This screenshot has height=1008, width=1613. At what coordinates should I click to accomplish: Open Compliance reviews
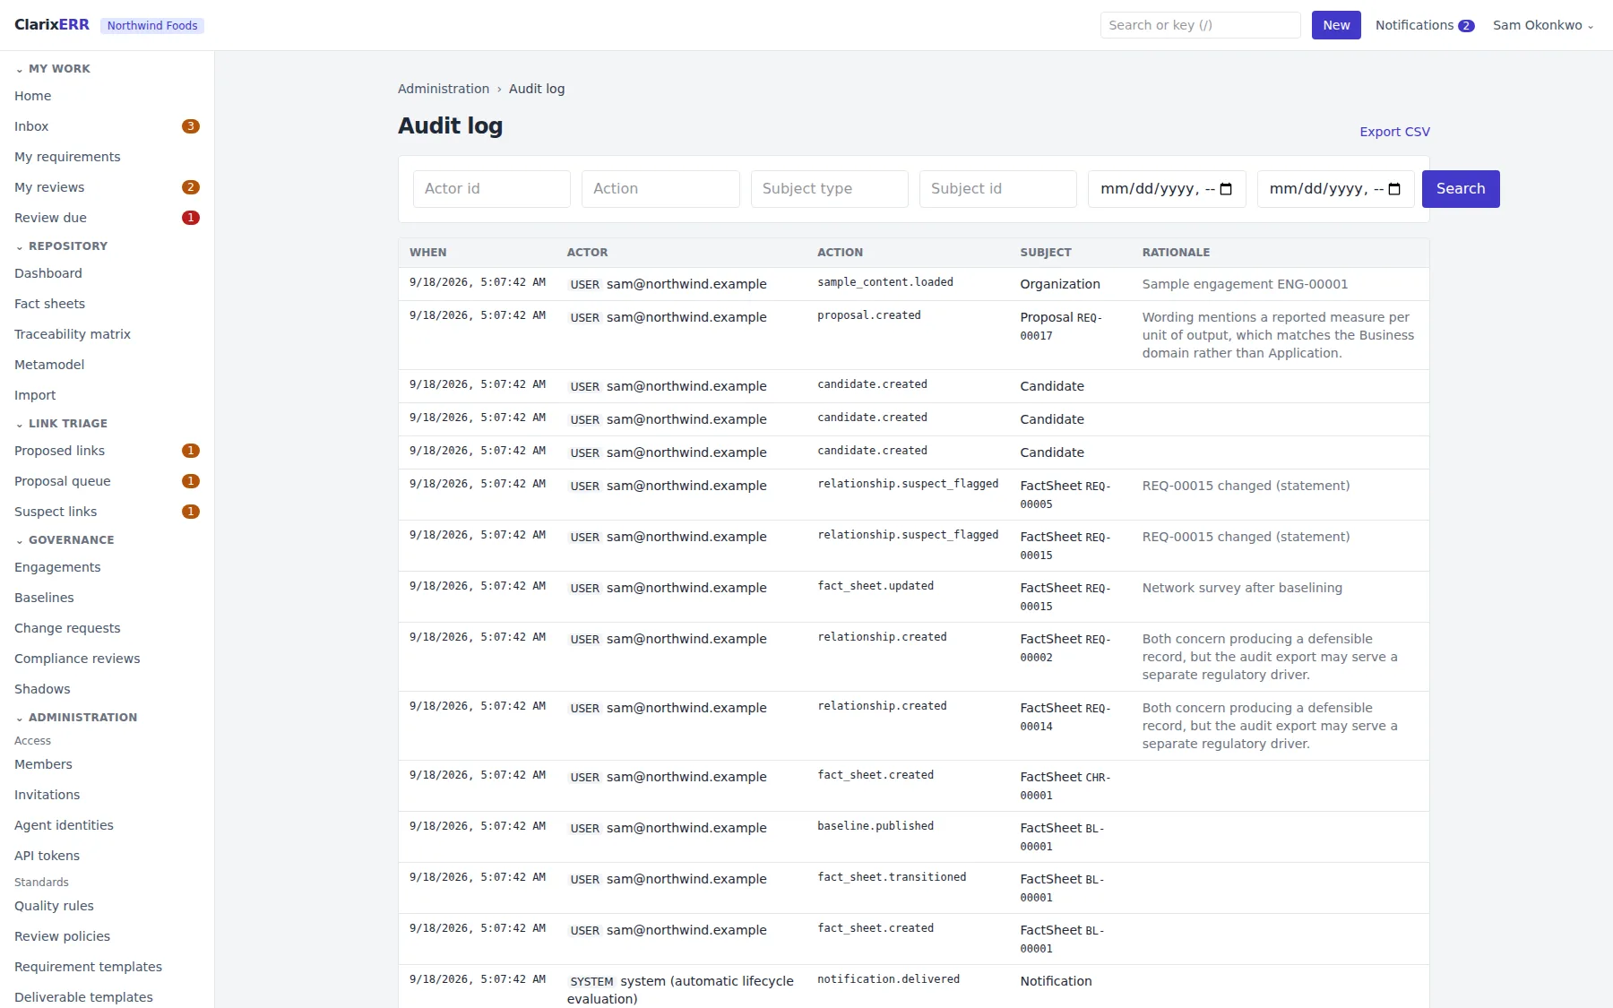click(107, 659)
